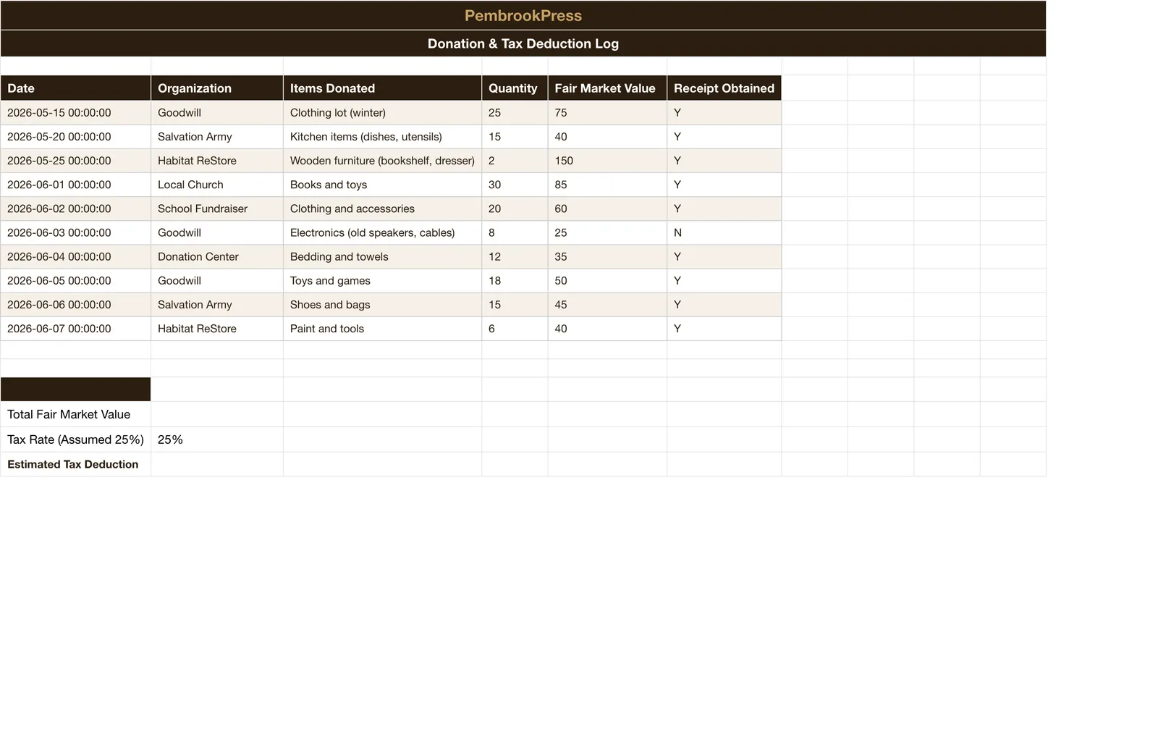Select date cell 2026-05-15 00:00:00
The width and height of the screenshot is (1158, 745).
coord(75,113)
